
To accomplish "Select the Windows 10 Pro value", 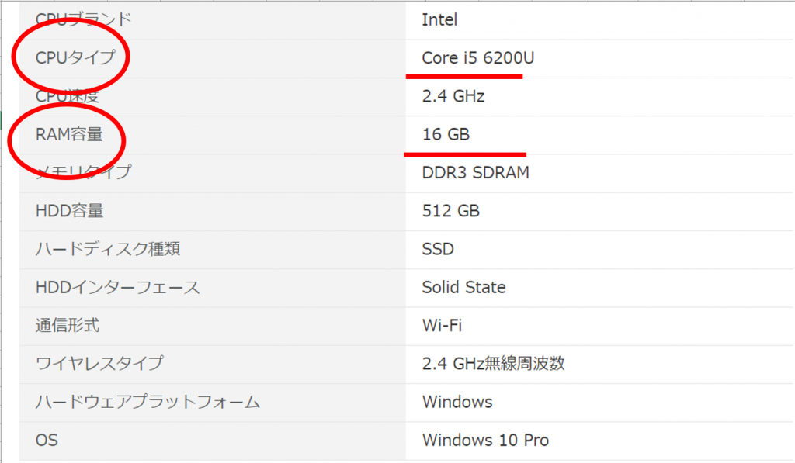I will (485, 440).
